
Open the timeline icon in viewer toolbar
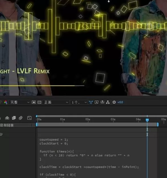click(102, 102)
